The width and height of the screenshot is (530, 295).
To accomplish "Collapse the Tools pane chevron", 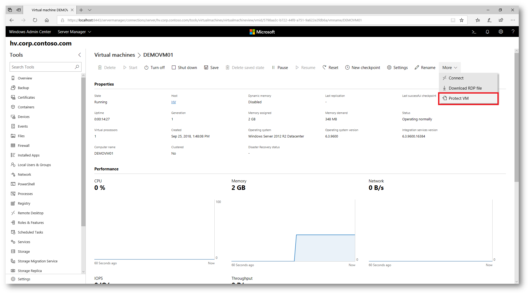I will pyautogui.click(x=79, y=55).
